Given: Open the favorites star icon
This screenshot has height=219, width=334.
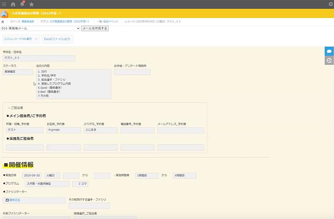Looking at the screenshot, I should 31,4.
